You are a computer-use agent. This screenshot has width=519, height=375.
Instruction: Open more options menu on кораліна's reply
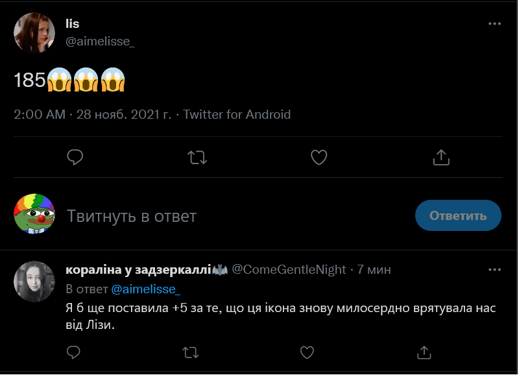pos(494,269)
